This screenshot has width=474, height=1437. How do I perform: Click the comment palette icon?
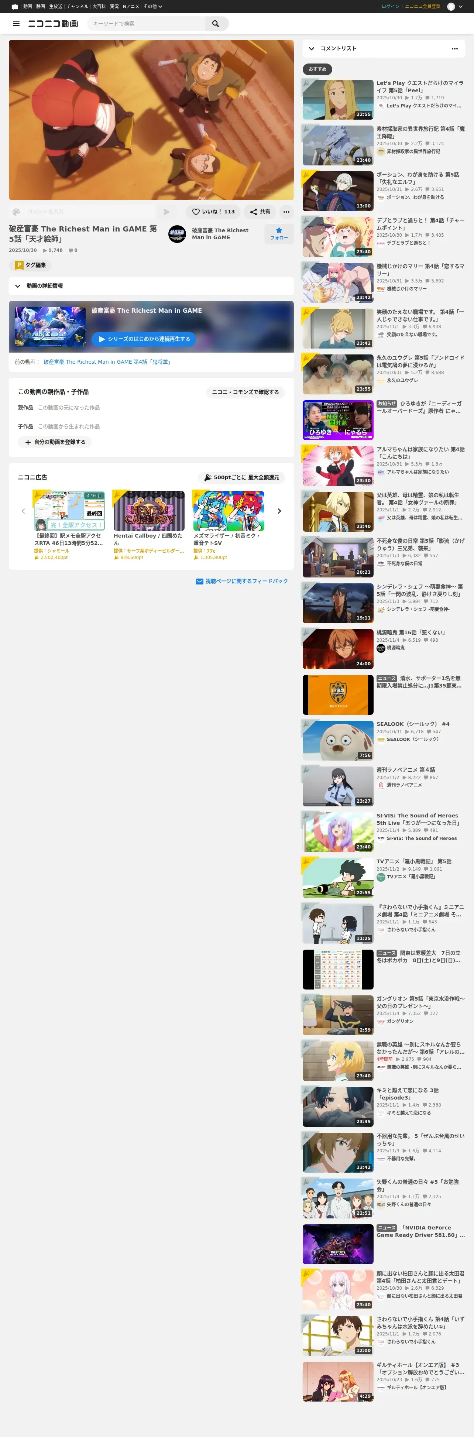[x=16, y=212]
